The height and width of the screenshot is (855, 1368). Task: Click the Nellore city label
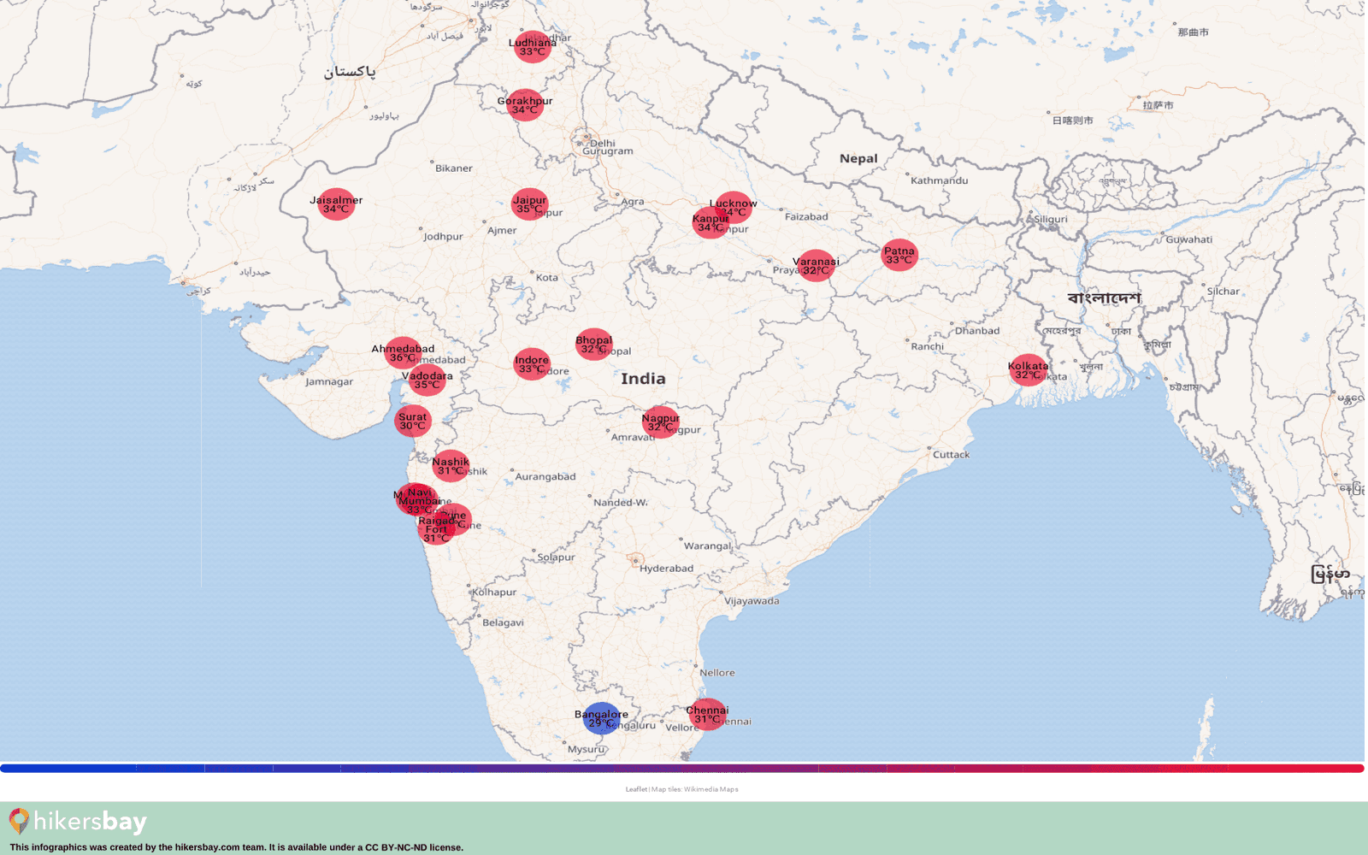point(716,673)
